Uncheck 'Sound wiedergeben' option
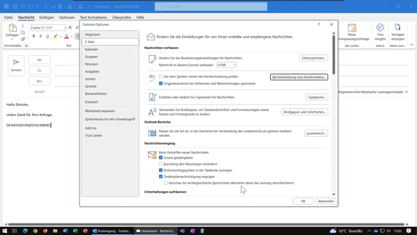The height and width of the screenshot is (235, 417). [x=160, y=157]
